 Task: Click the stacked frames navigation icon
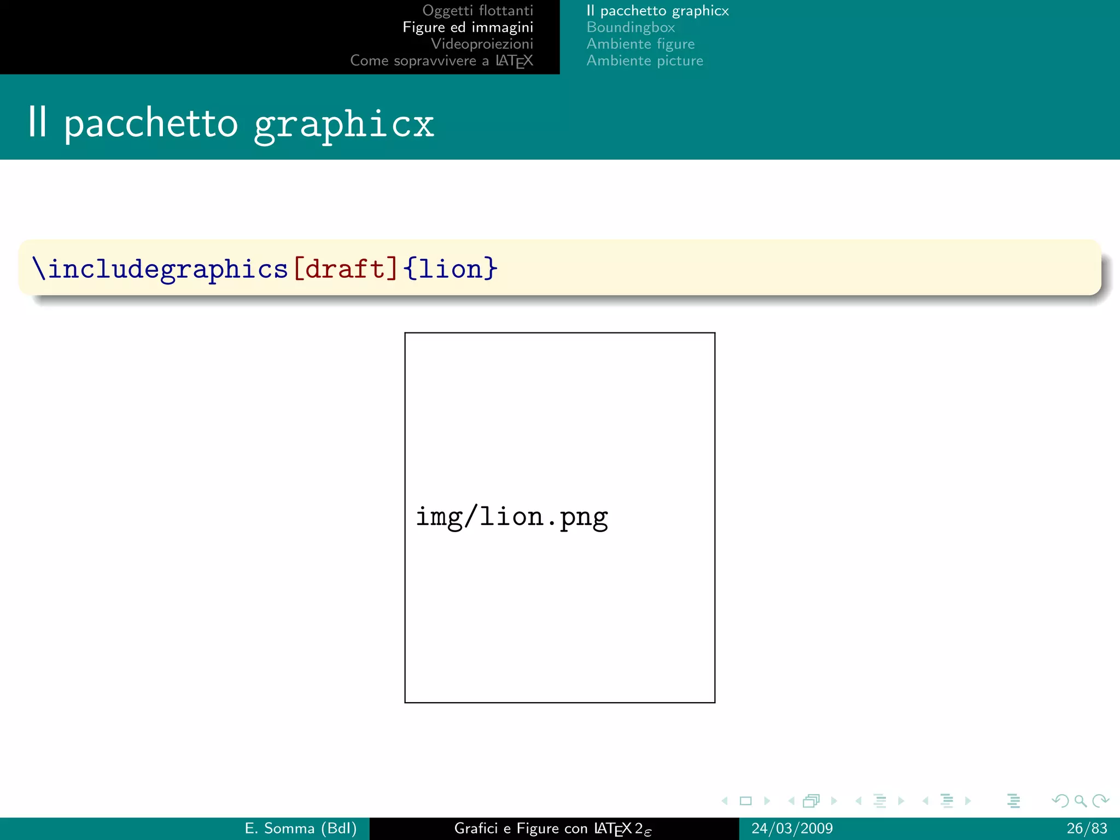[x=812, y=801]
